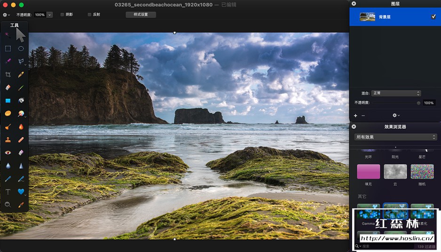
Task: Remove layer with the minus button
Action: pos(363,115)
